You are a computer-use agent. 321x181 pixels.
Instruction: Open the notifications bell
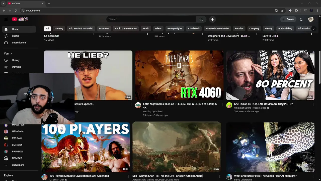coord(301,19)
